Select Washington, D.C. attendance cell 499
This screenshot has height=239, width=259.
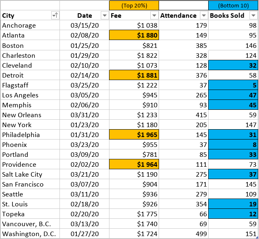tap(183, 234)
